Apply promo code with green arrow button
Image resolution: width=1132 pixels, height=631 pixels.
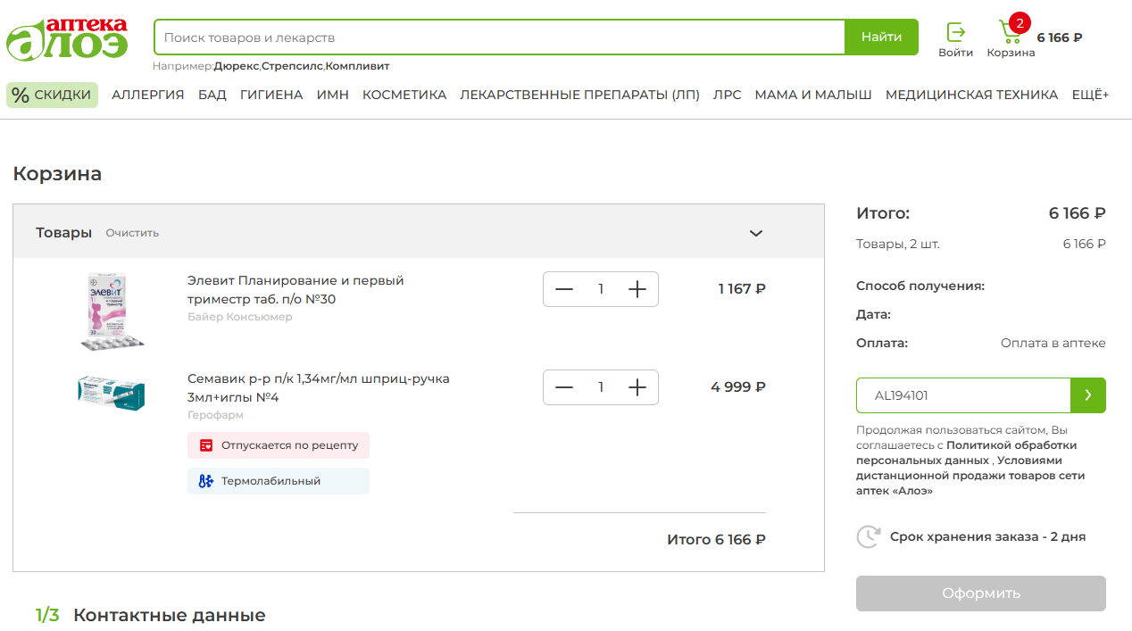pyautogui.click(x=1087, y=395)
